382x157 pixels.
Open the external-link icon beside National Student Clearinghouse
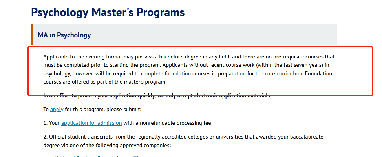pos(136,156)
